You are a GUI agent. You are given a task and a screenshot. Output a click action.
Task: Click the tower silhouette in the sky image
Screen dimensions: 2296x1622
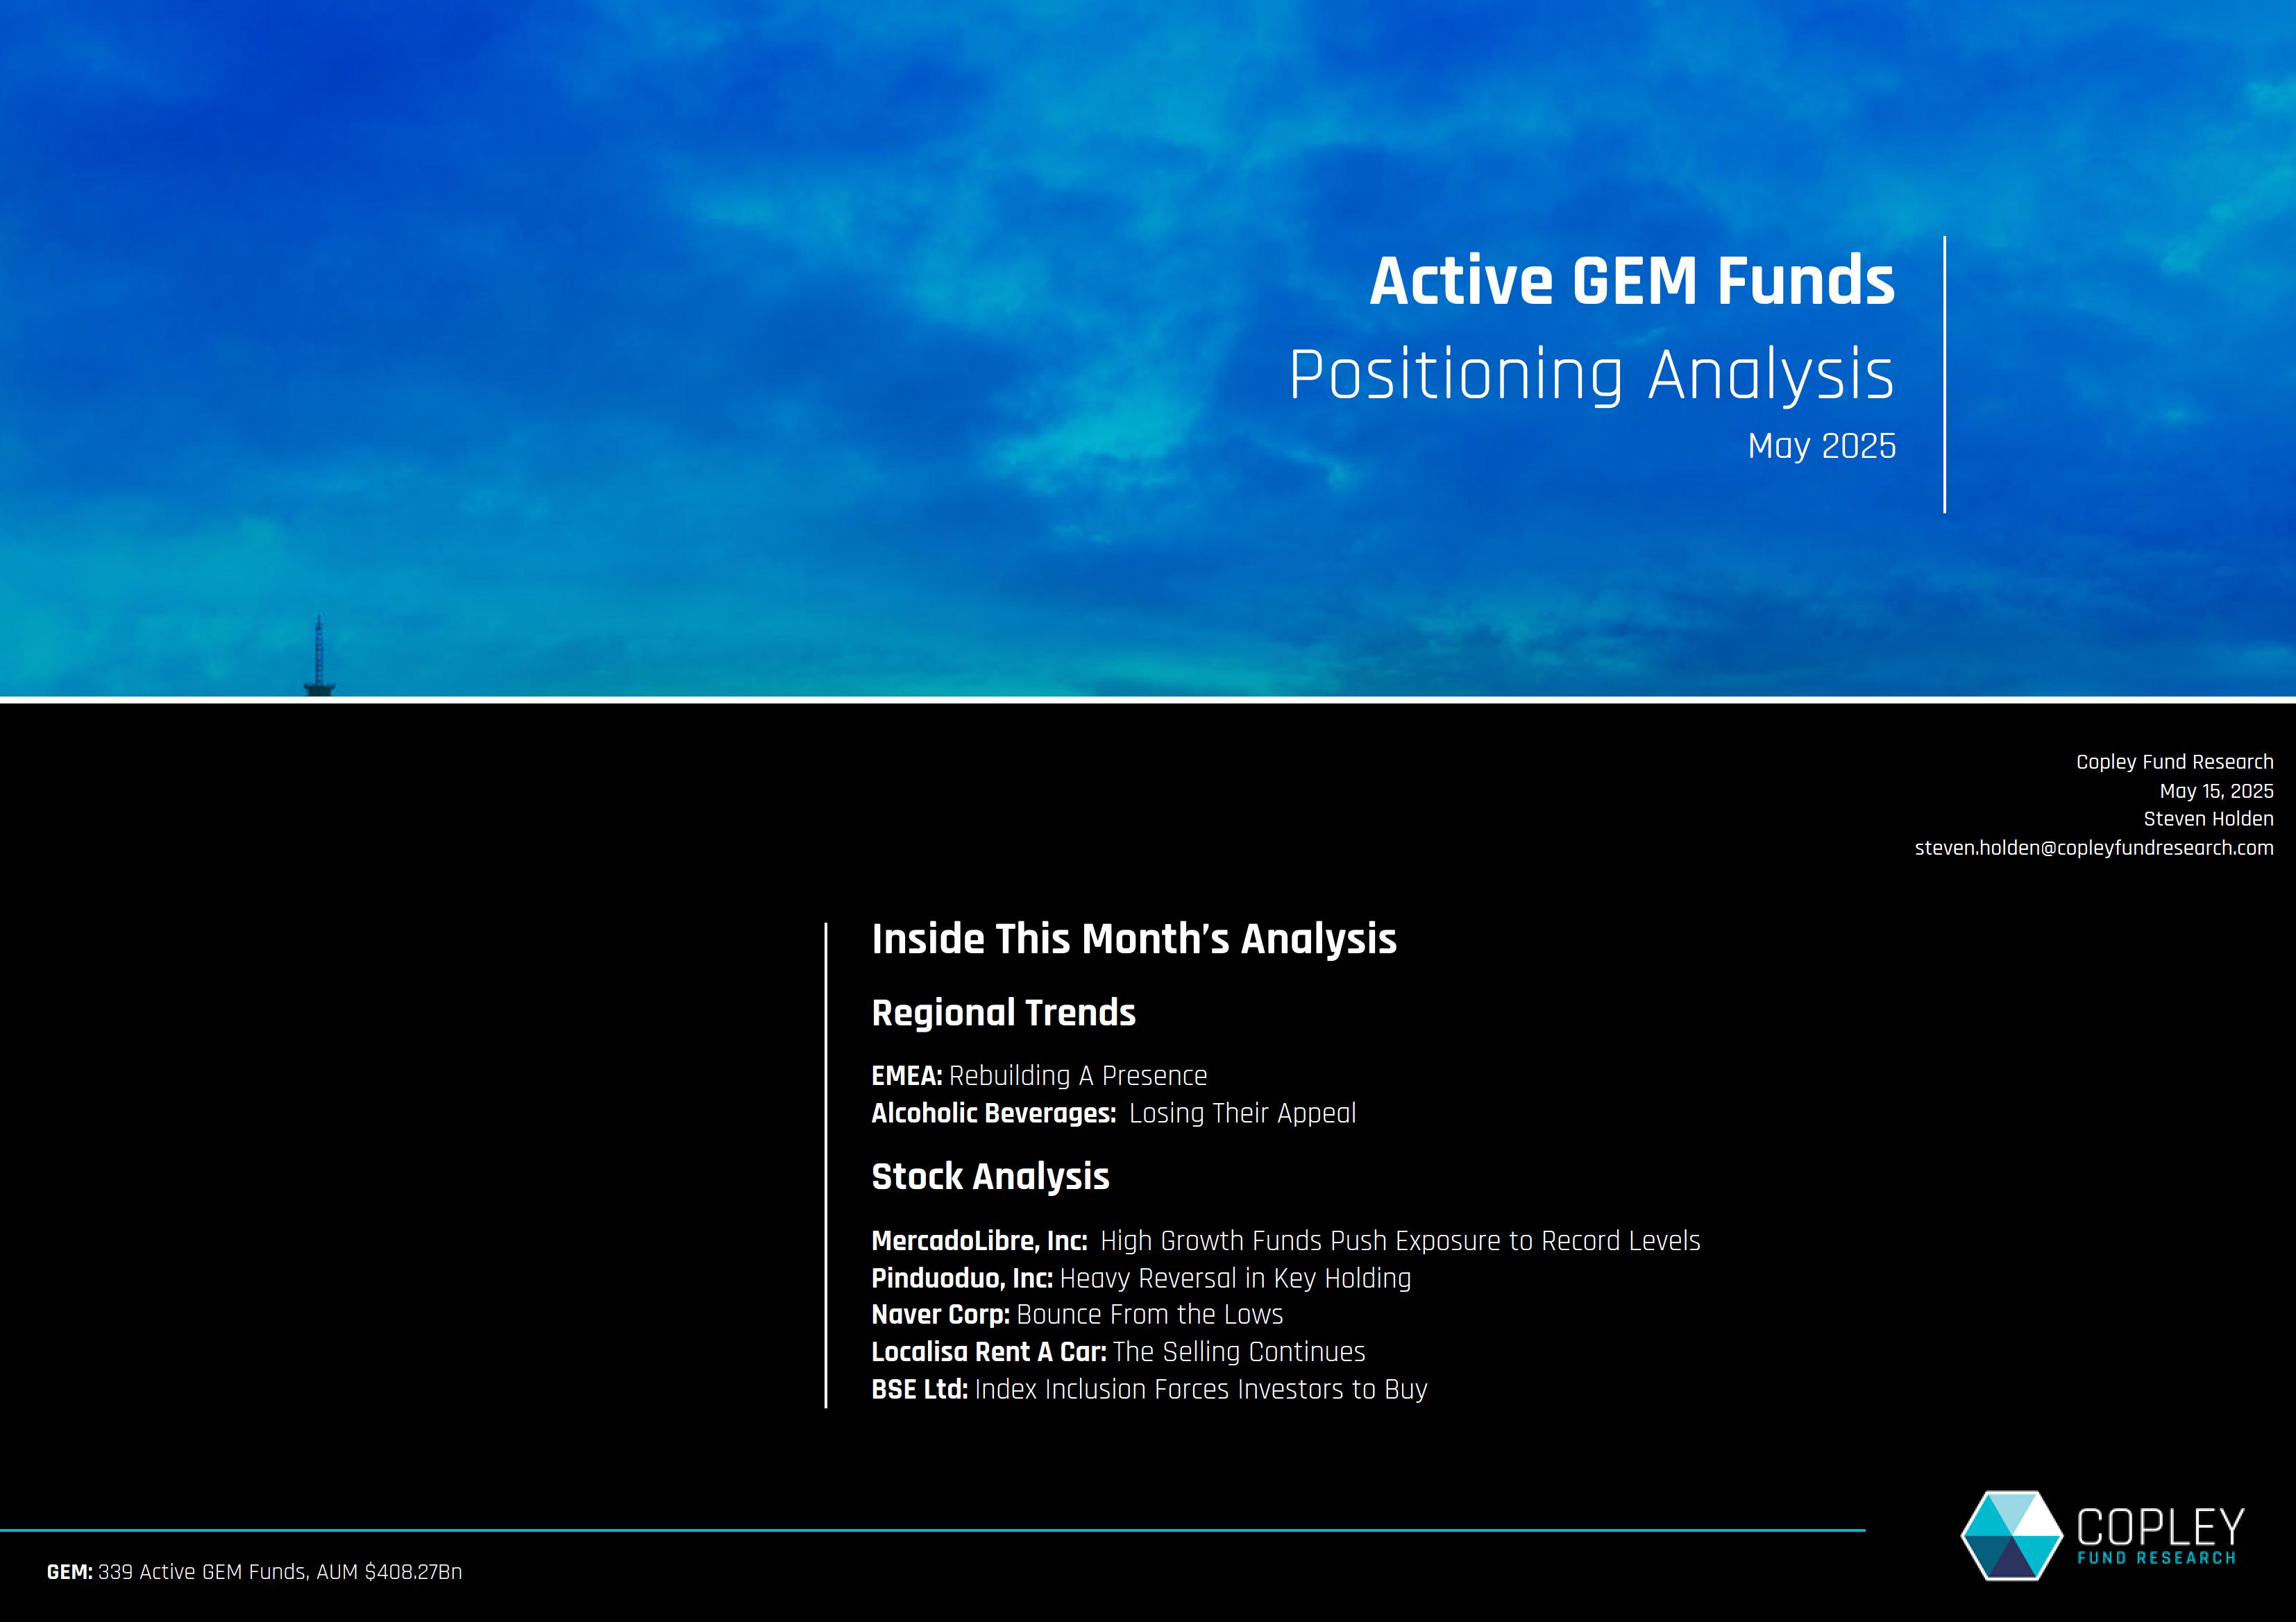coord(319,656)
